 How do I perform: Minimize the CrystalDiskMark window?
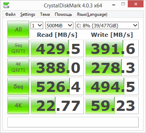click(114, 5)
